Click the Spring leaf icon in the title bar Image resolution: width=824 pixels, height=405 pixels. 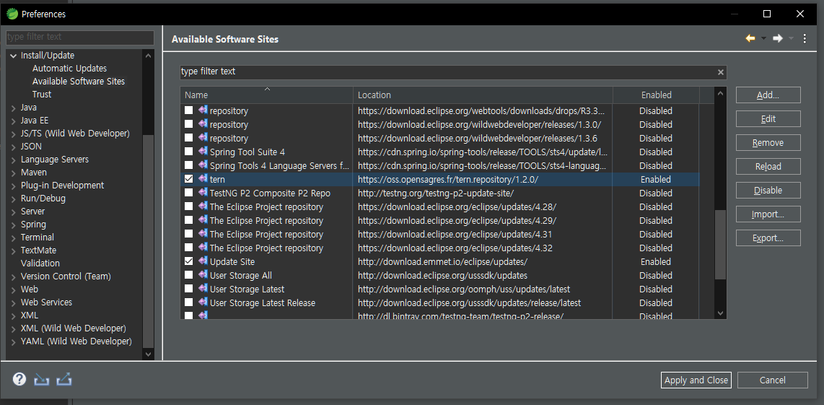coord(12,14)
